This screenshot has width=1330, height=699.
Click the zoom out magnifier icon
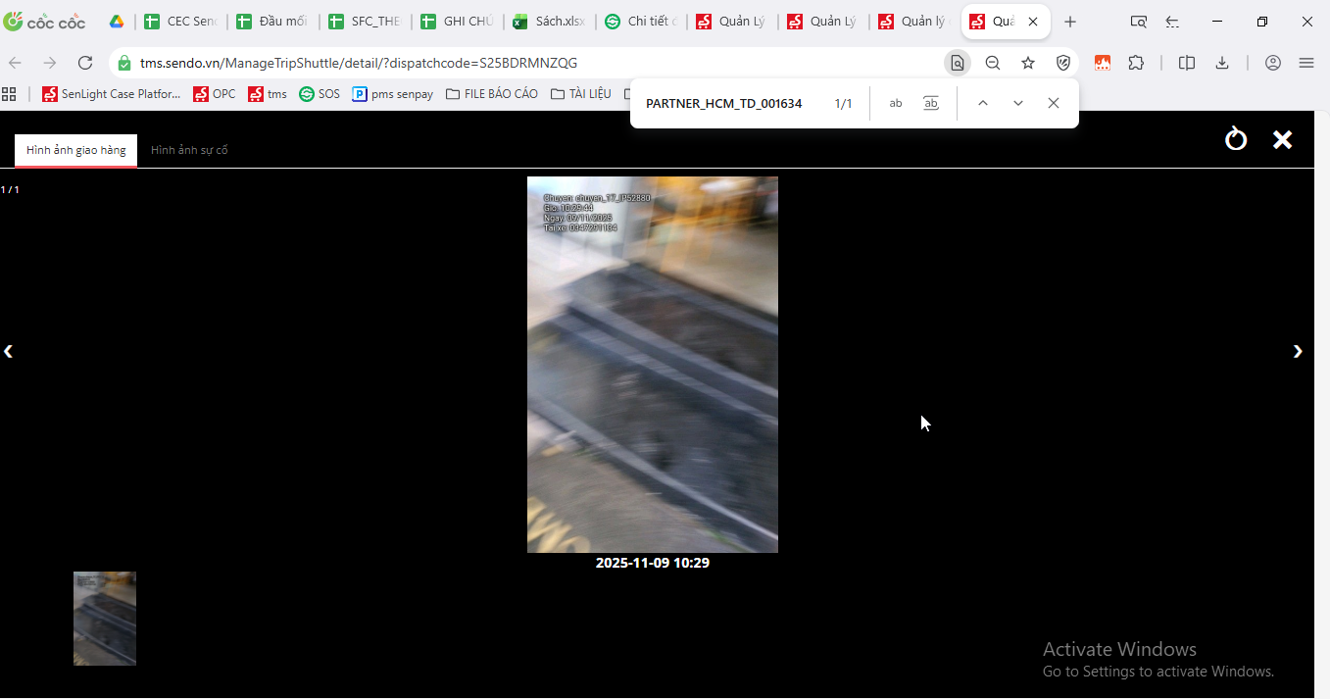[x=993, y=63]
